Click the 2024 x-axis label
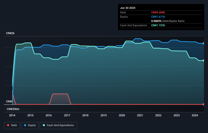208x133 pixels. [x=195, y=115]
